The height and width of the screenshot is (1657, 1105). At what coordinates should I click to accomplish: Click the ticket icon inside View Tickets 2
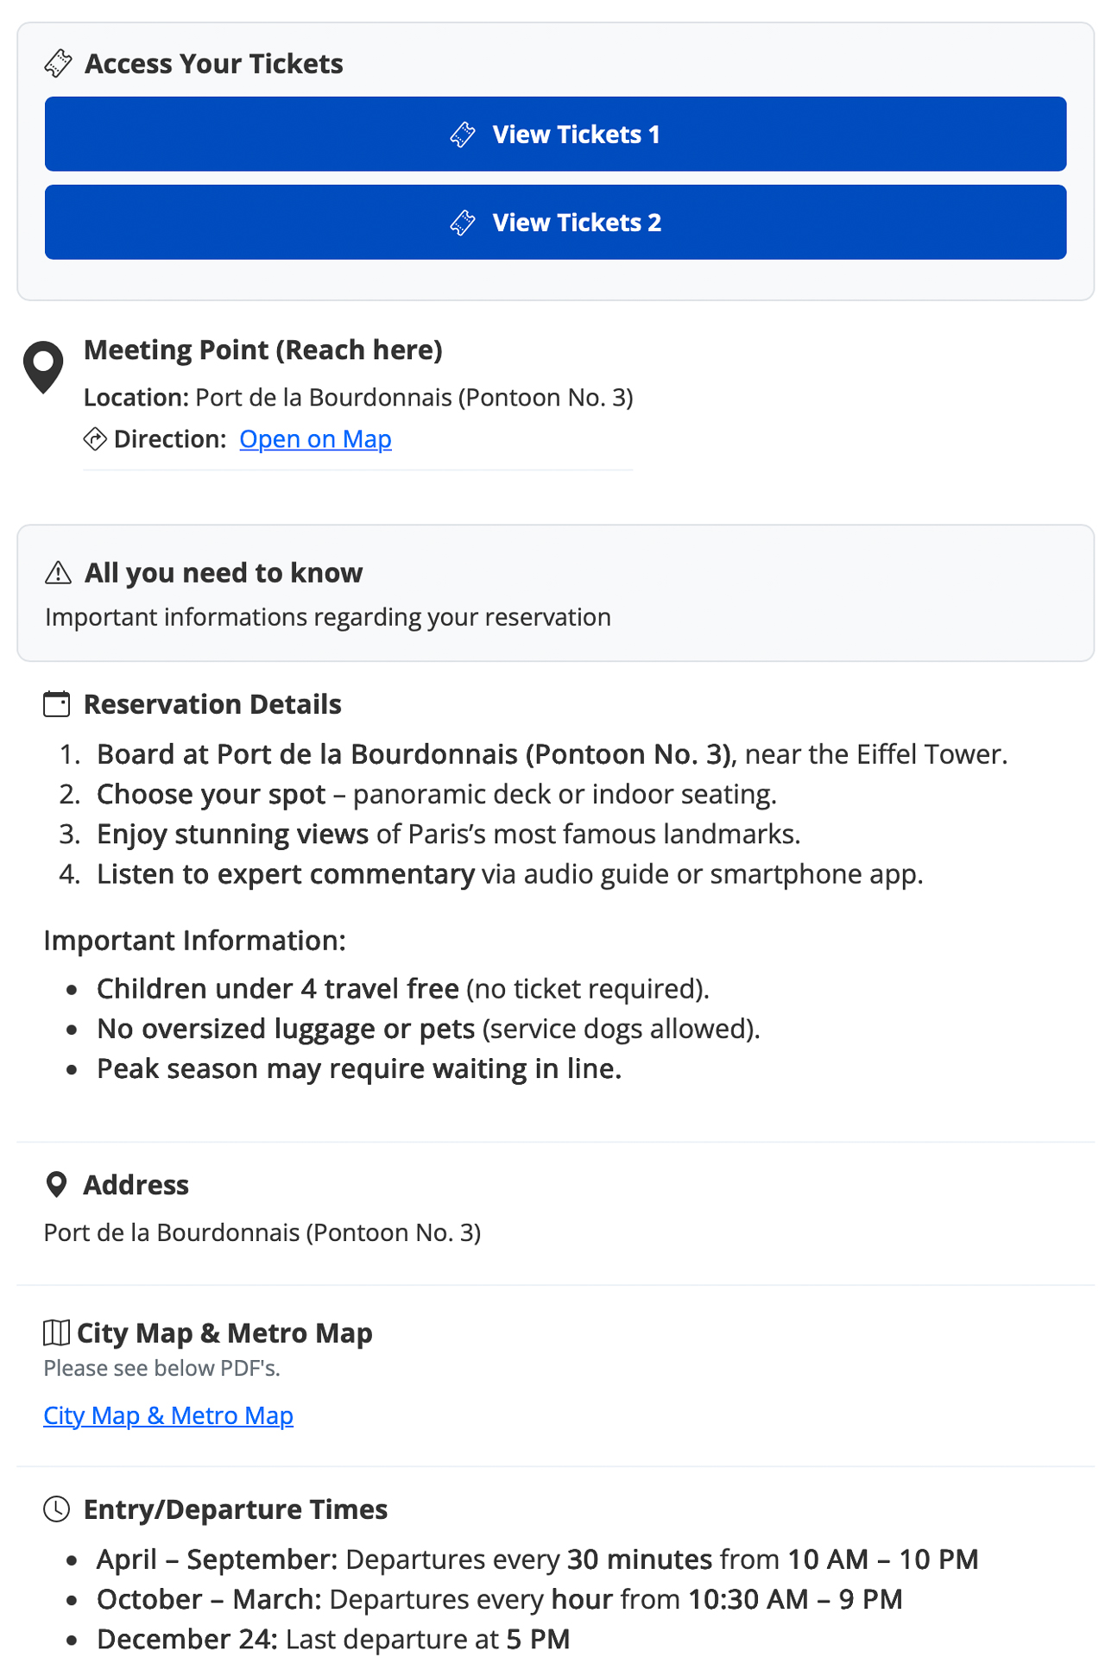pyautogui.click(x=463, y=223)
